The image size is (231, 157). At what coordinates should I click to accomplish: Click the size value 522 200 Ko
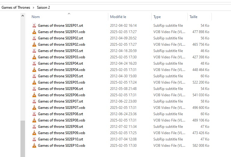coord(201,82)
